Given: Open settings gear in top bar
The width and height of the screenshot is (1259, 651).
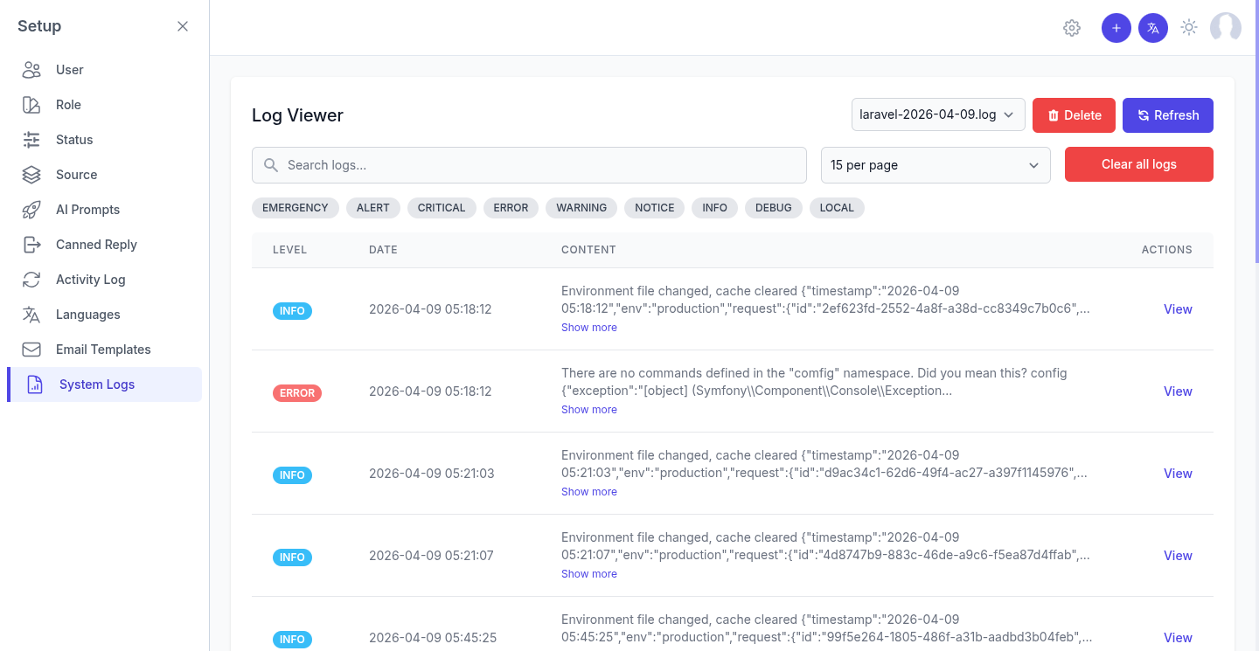Looking at the screenshot, I should pos(1072,28).
